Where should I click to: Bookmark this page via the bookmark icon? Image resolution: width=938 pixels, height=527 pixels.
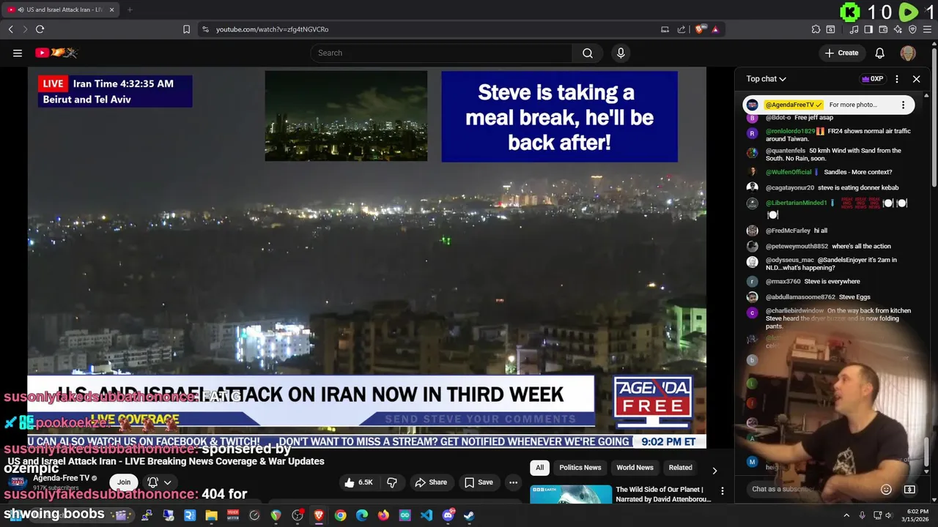(x=186, y=29)
